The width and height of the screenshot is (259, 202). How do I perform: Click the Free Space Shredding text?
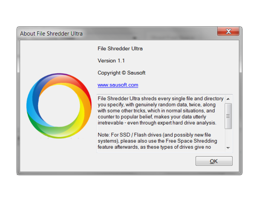[x=191, y=141]
